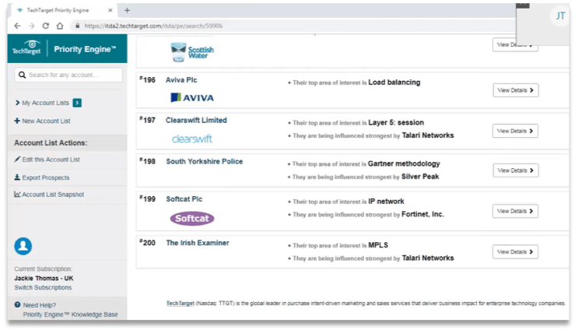The image size is (575, 330).
Task: View Details for South Yorkshire Police
Action: coord(516,170)
